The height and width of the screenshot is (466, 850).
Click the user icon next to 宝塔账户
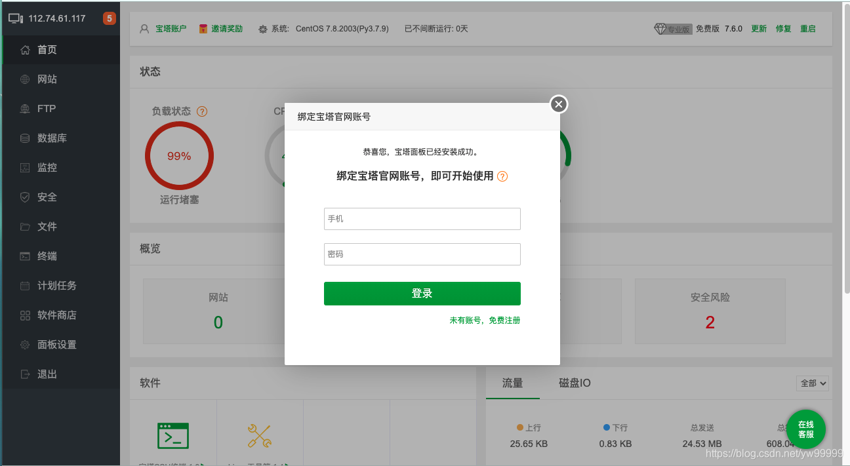pos(145,29)
